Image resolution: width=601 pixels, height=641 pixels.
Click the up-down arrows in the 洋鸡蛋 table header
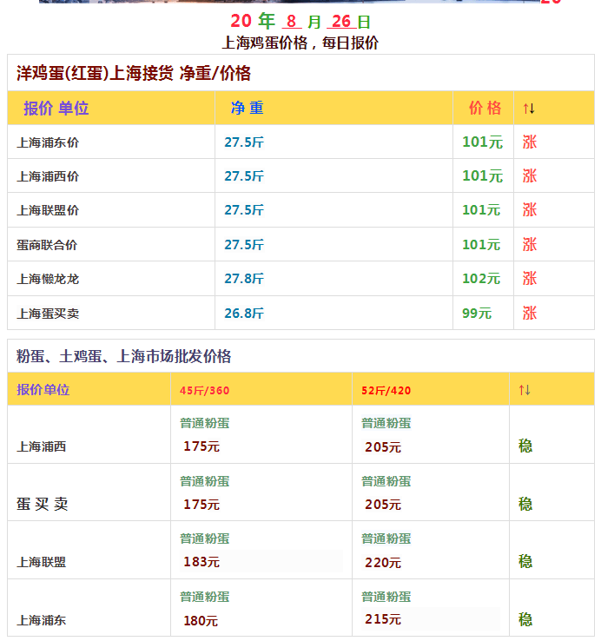click(529, 109)
